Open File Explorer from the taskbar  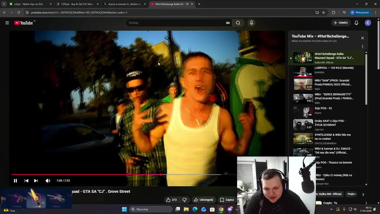click(186, 209)
